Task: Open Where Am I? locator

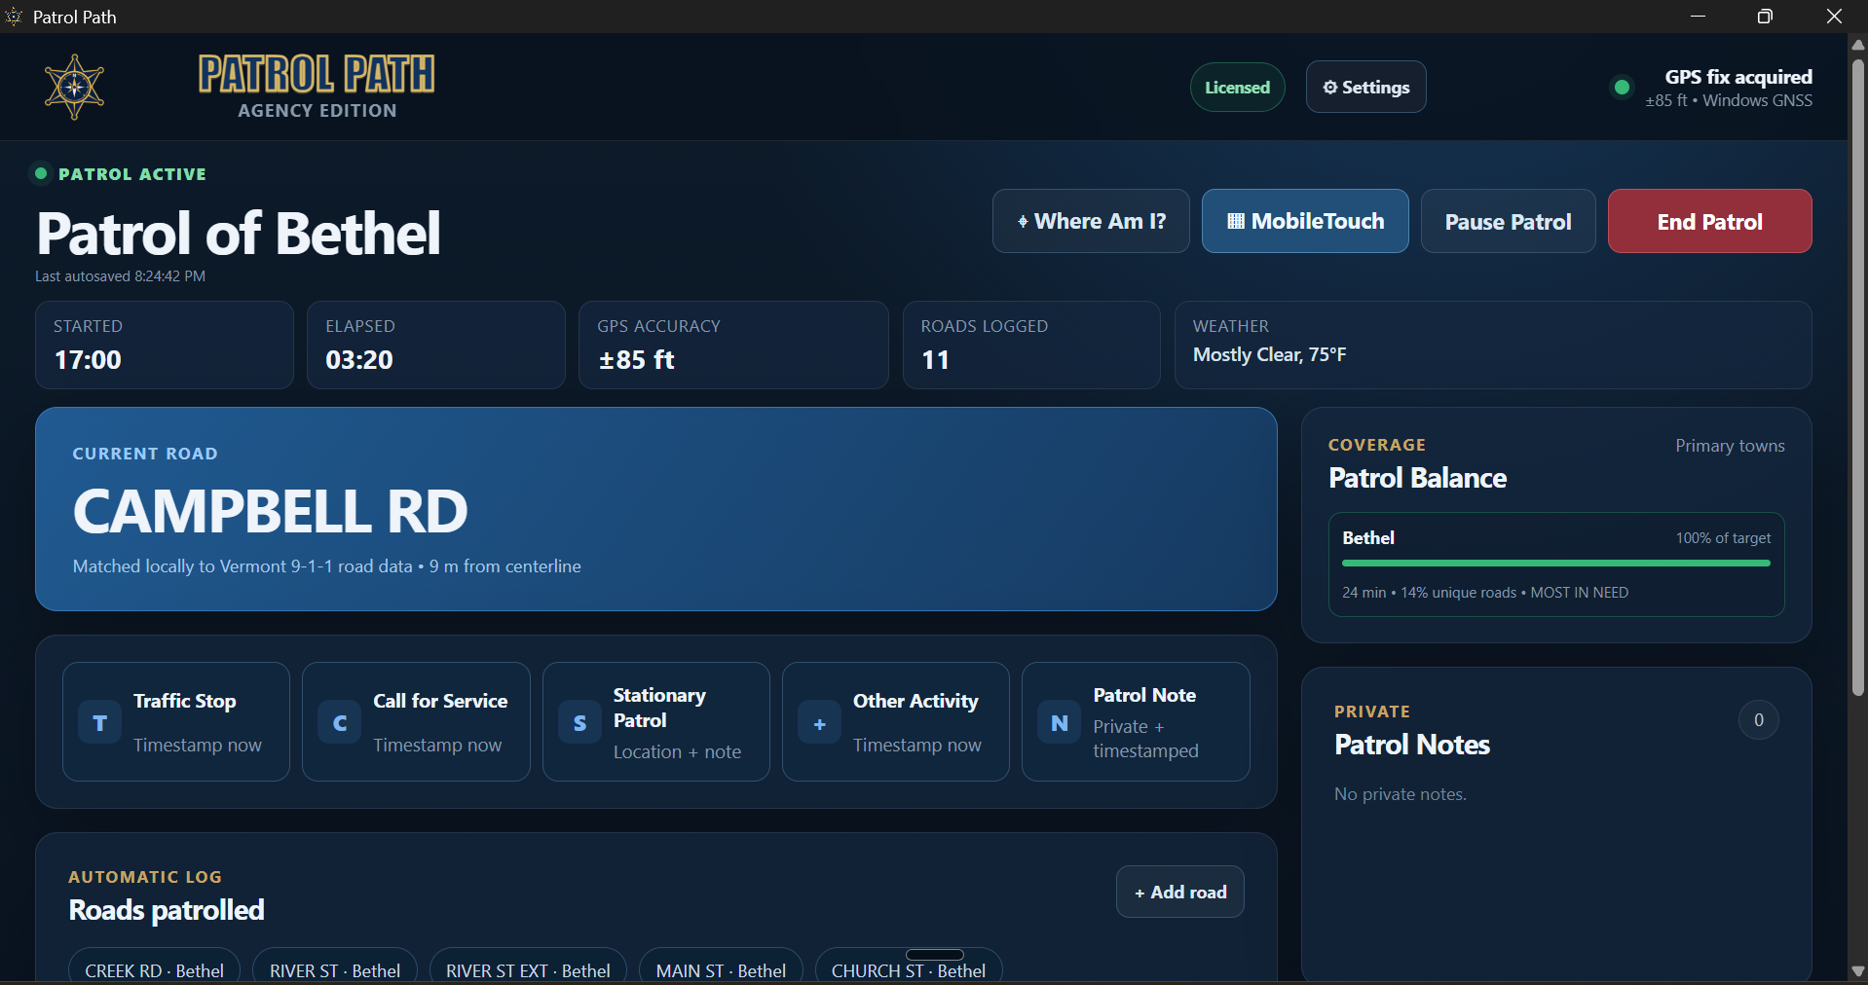Action: [1091, 221]
